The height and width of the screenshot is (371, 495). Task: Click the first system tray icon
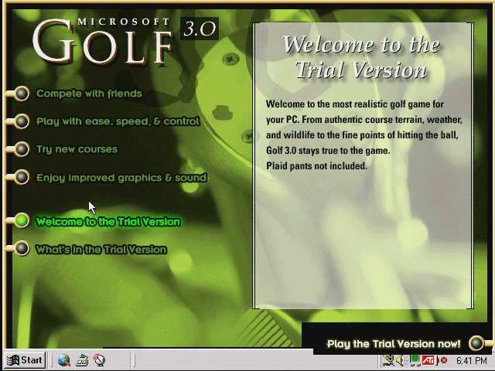388,360
